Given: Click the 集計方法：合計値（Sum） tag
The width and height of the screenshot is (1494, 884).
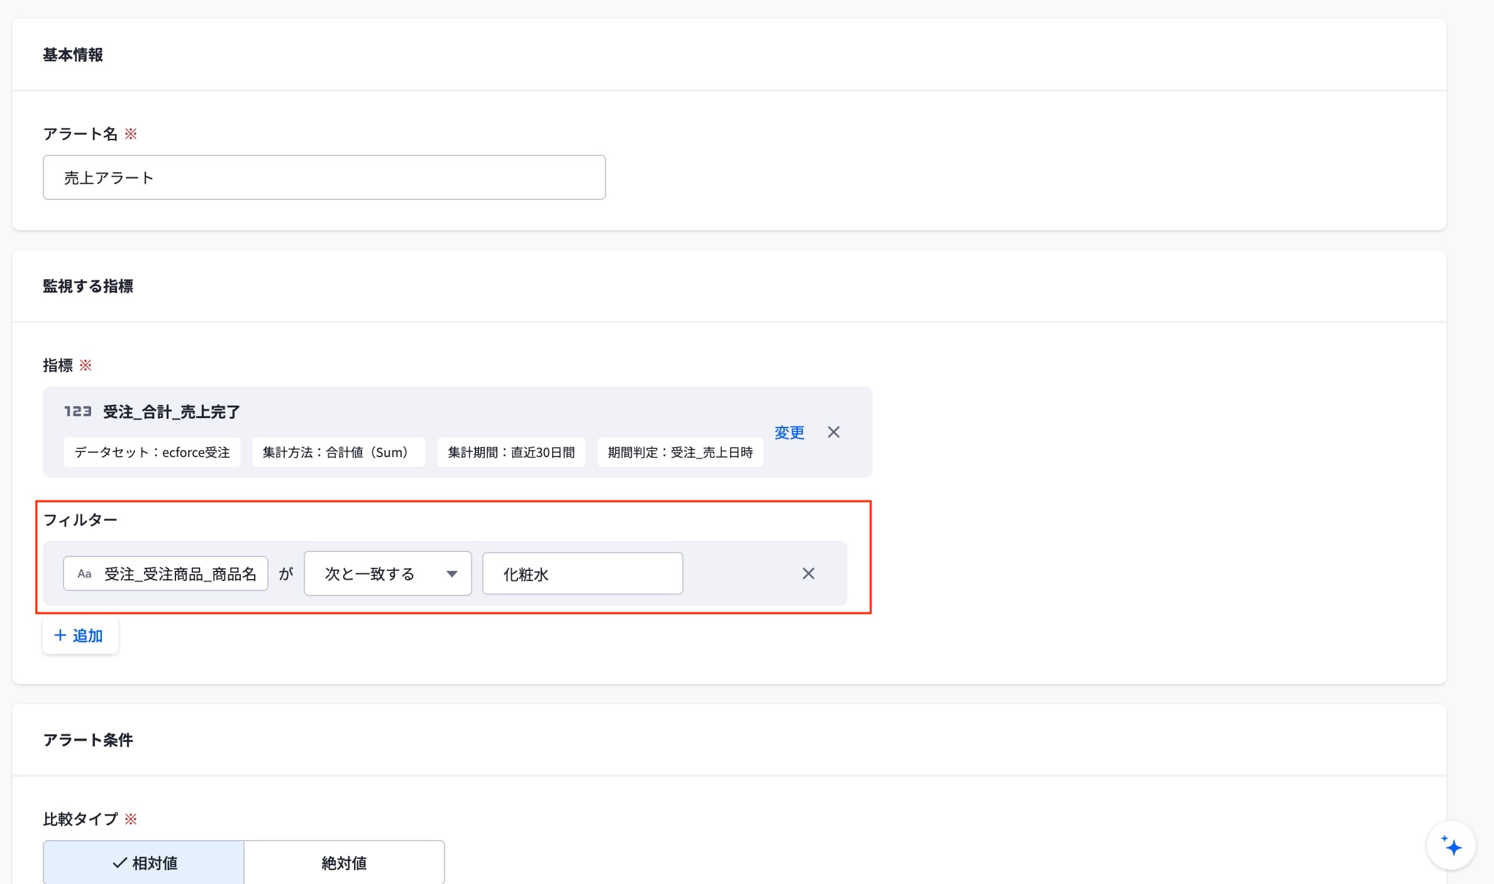Looking at the screenshot, I should (x=338, y=452).
